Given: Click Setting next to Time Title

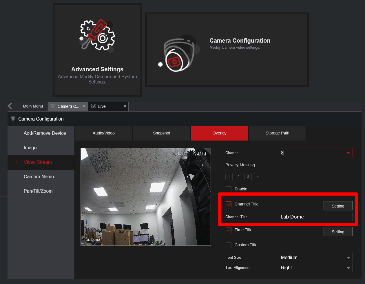Looking at the screenshot, I should 338,232.
